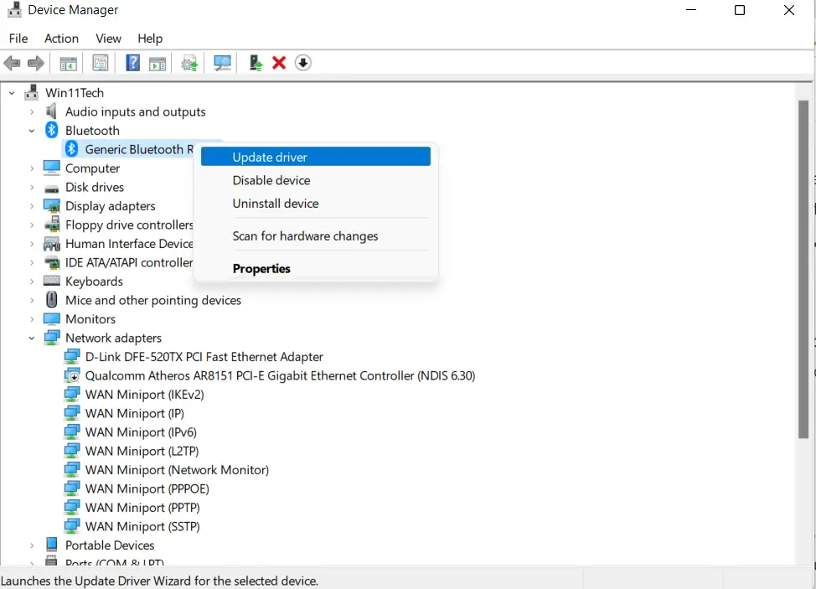Select WAN Miniport (L2TP)
Screen dimensions: 816x589
coord(142,451)
